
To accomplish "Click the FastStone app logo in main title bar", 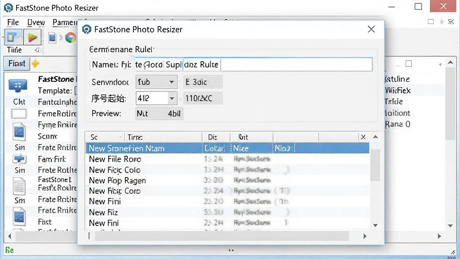I will point(8,8).
